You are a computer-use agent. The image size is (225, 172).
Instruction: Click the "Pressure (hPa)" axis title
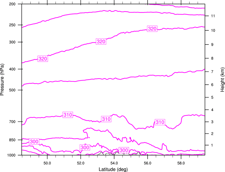[x=2, y=80]
